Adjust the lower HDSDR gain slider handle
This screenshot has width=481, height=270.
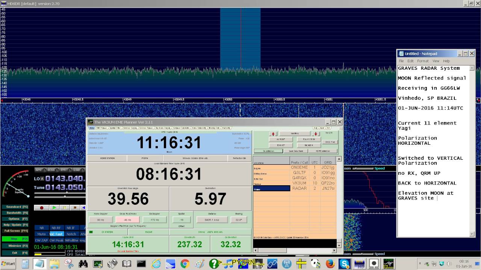click(x=65, y=196)
